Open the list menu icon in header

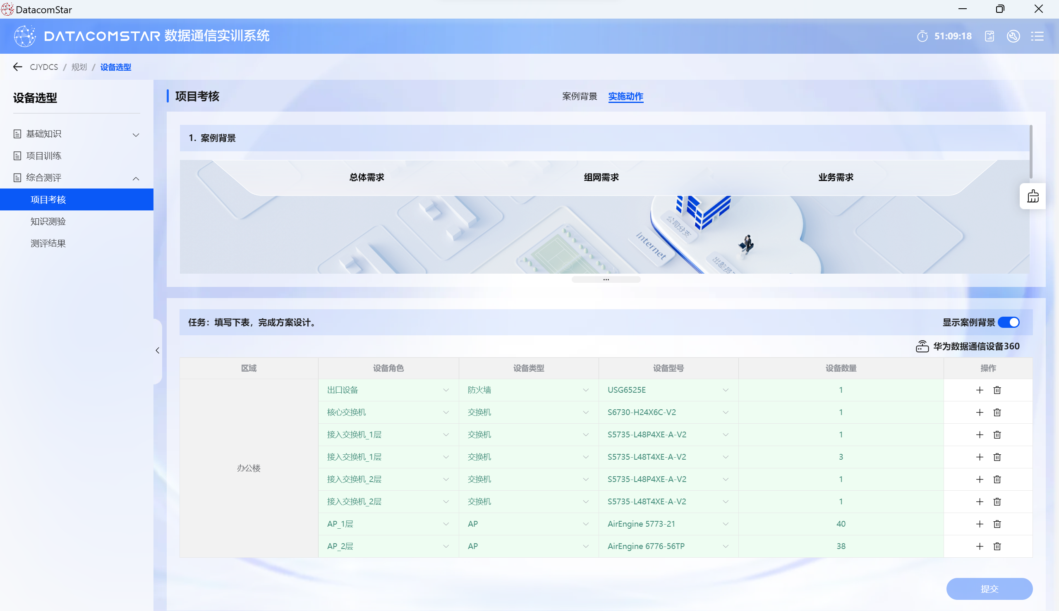point(1037,36)
